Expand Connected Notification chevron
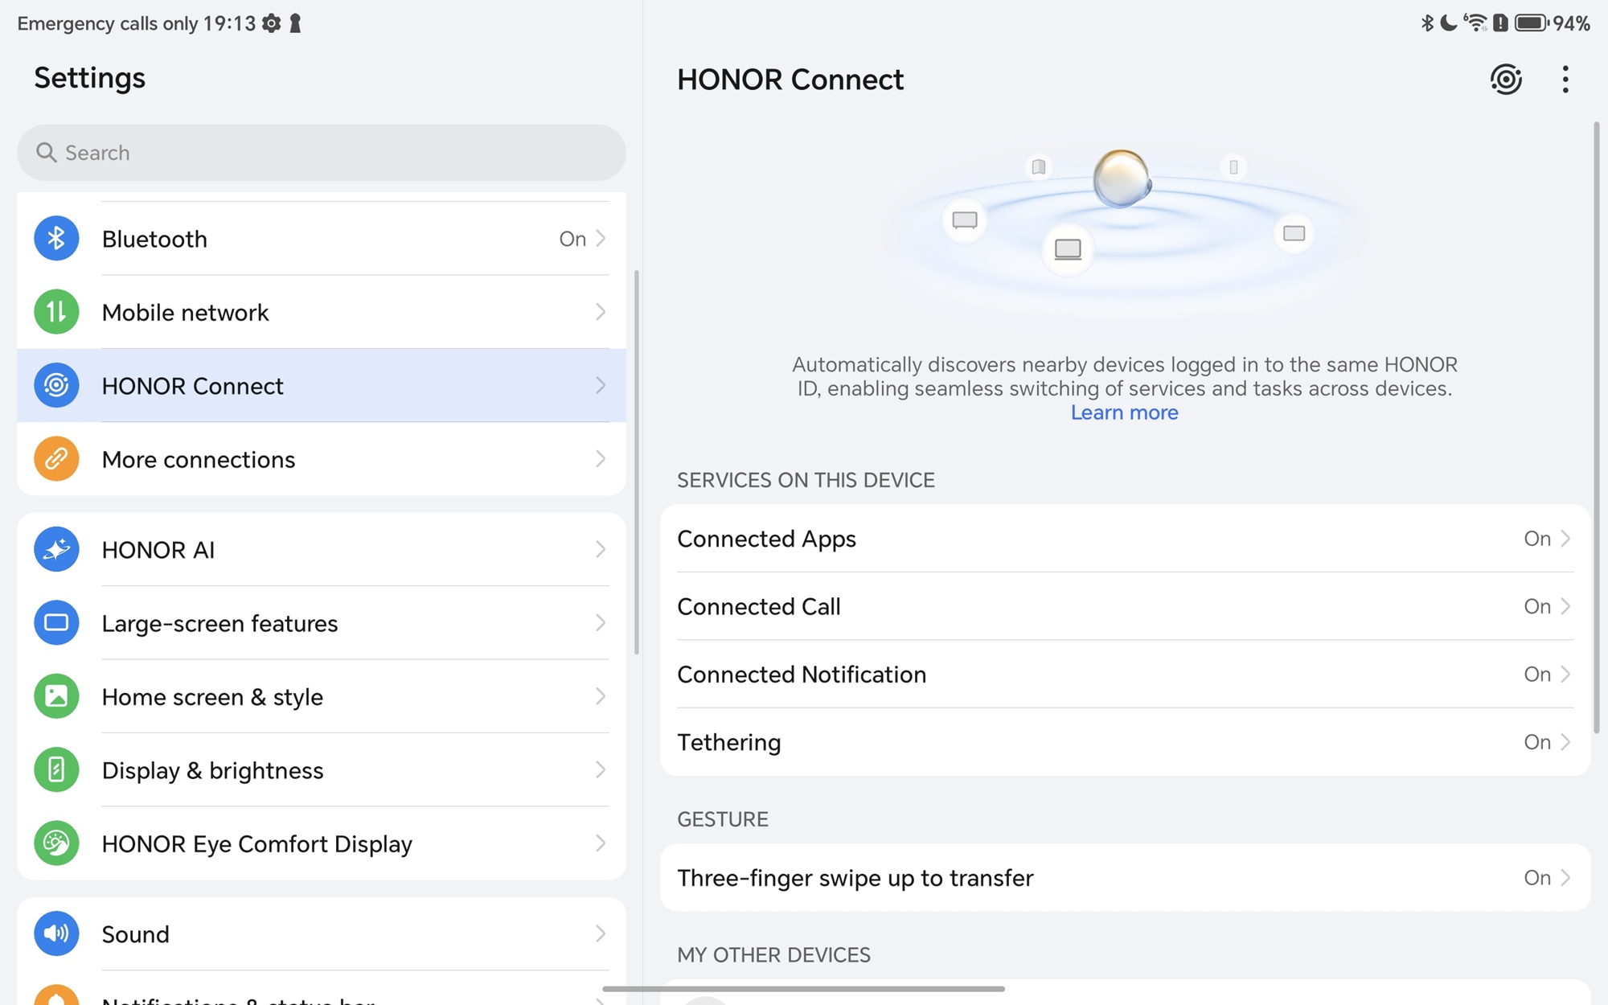1608x1005 pixels. coord(1565,675)
